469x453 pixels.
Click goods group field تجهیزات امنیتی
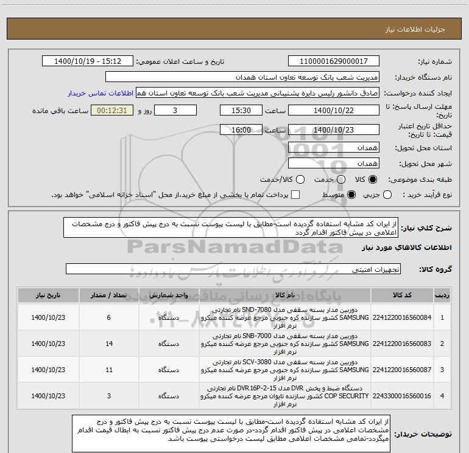(233, 269)
